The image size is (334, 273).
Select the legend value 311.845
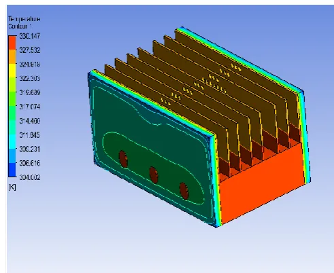coord(30,135)
